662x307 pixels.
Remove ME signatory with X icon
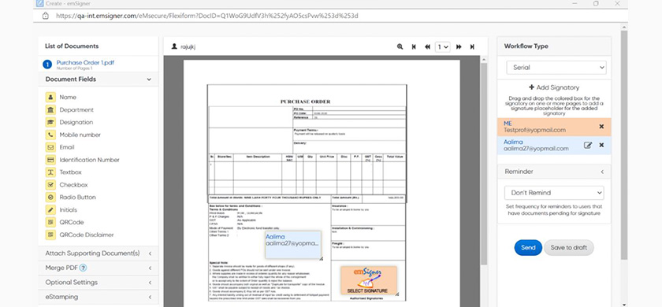point(601,127)
